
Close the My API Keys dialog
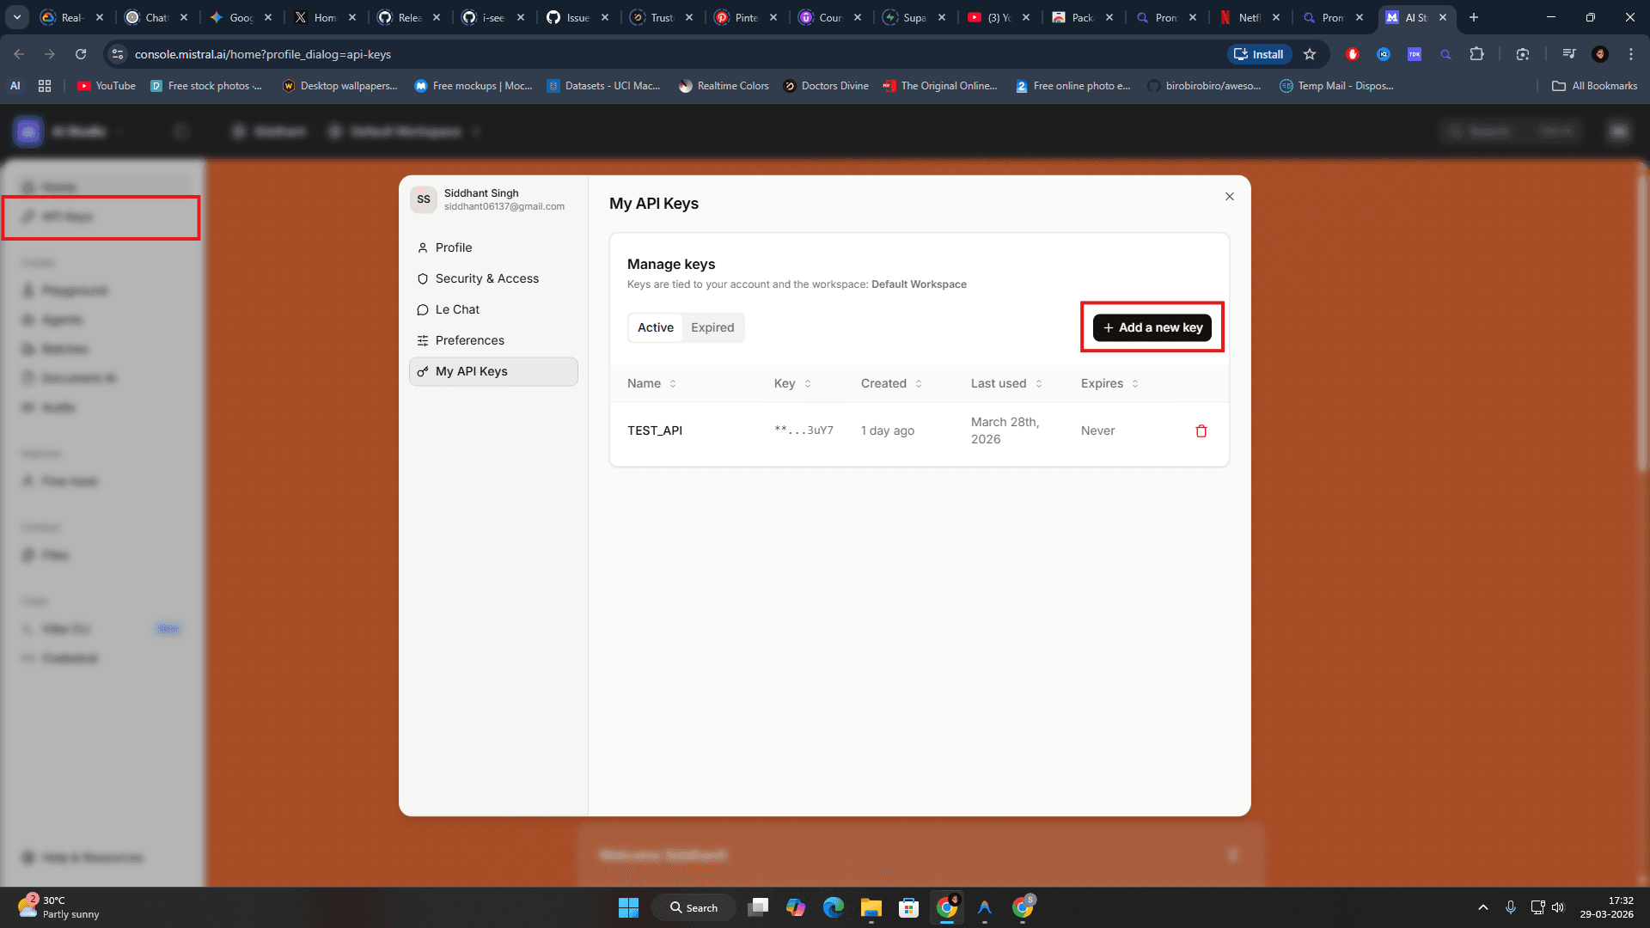[1230, 197]
